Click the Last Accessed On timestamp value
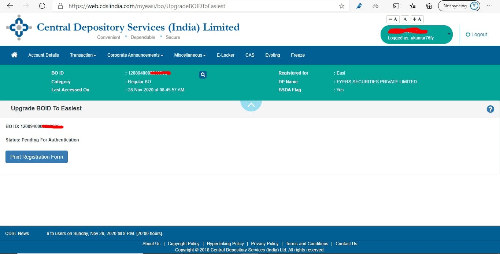The width and height of the screenshot is (500, 254). (156, 90)
